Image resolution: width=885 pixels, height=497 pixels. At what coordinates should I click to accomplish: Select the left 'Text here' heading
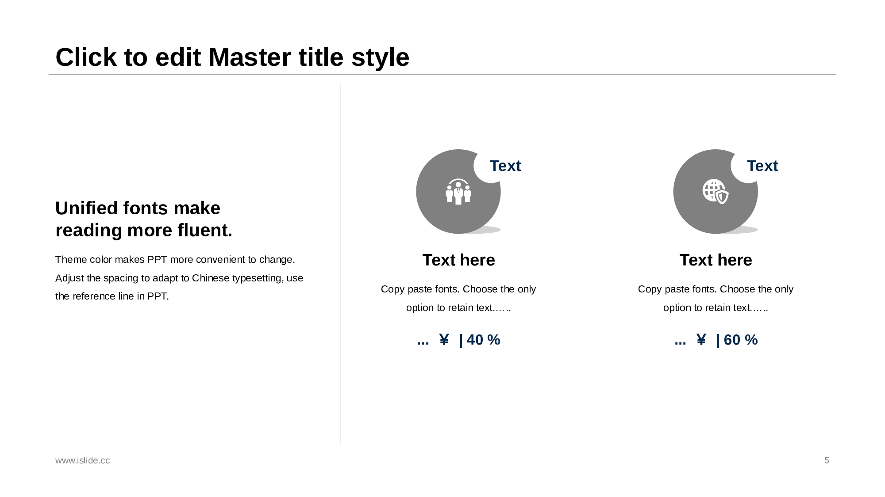point(458,260)
